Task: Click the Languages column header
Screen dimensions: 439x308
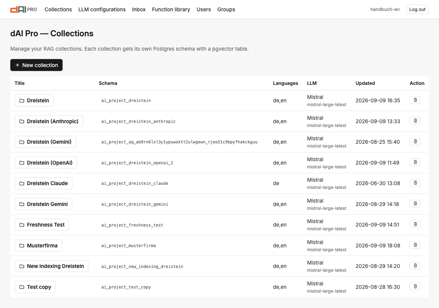Action: pyautogui.click(x=286, y=83)
